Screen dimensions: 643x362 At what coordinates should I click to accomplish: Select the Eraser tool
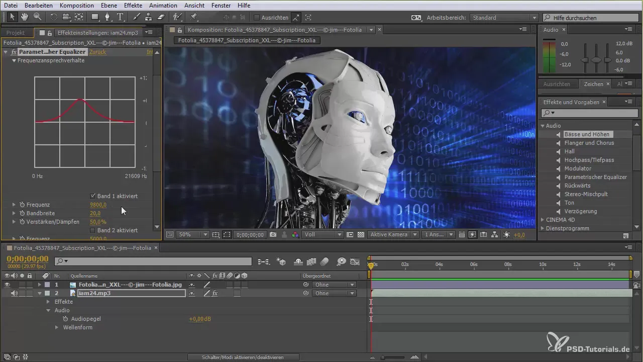point(161,17)
